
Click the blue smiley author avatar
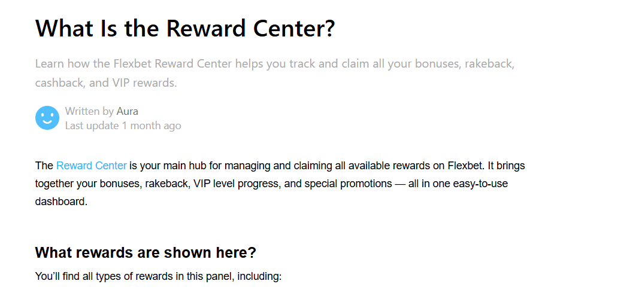tap(47, 118)
